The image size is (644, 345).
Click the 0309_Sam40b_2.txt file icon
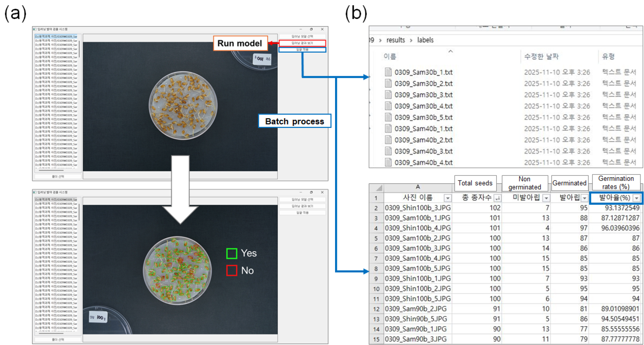388,140
